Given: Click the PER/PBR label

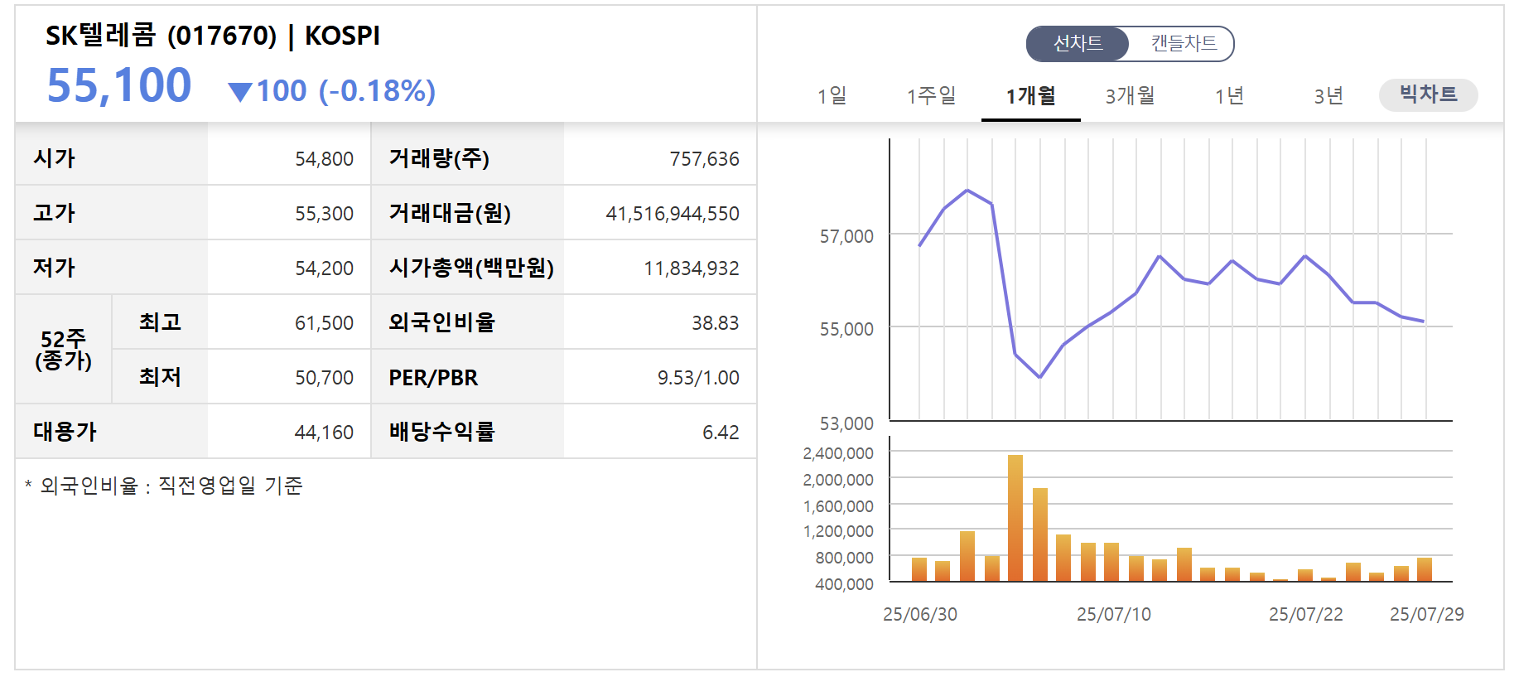Looking at the screenshot, I should 433,377.
